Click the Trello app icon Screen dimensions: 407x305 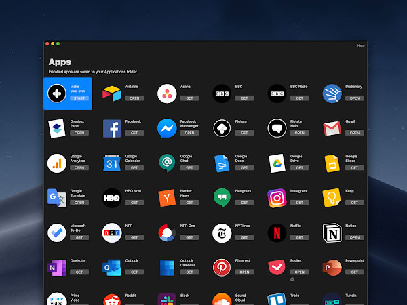tap(277, 299)
